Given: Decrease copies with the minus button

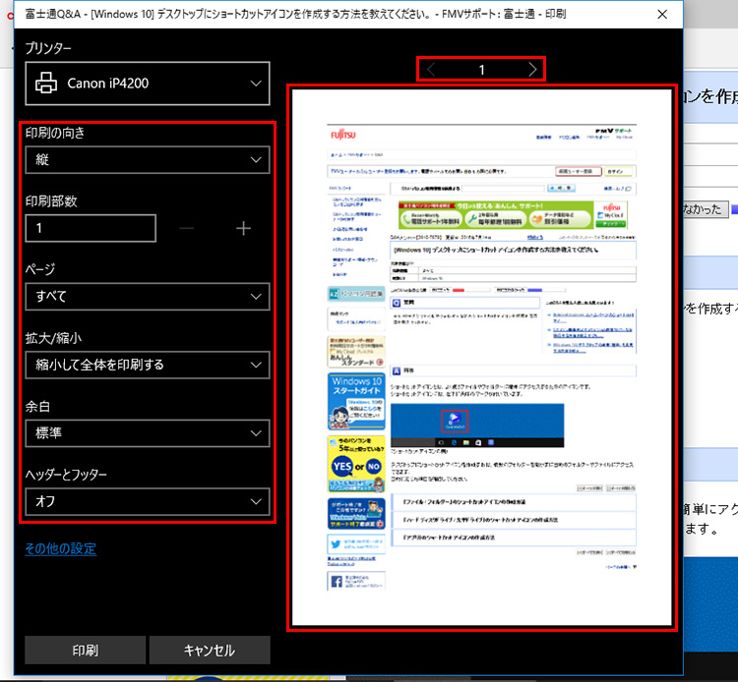Looking at the screenshot, I should [x=189, y=228].
